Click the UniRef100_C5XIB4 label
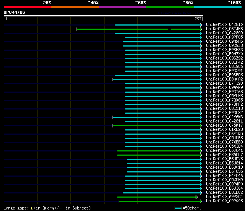 (224, 147)
